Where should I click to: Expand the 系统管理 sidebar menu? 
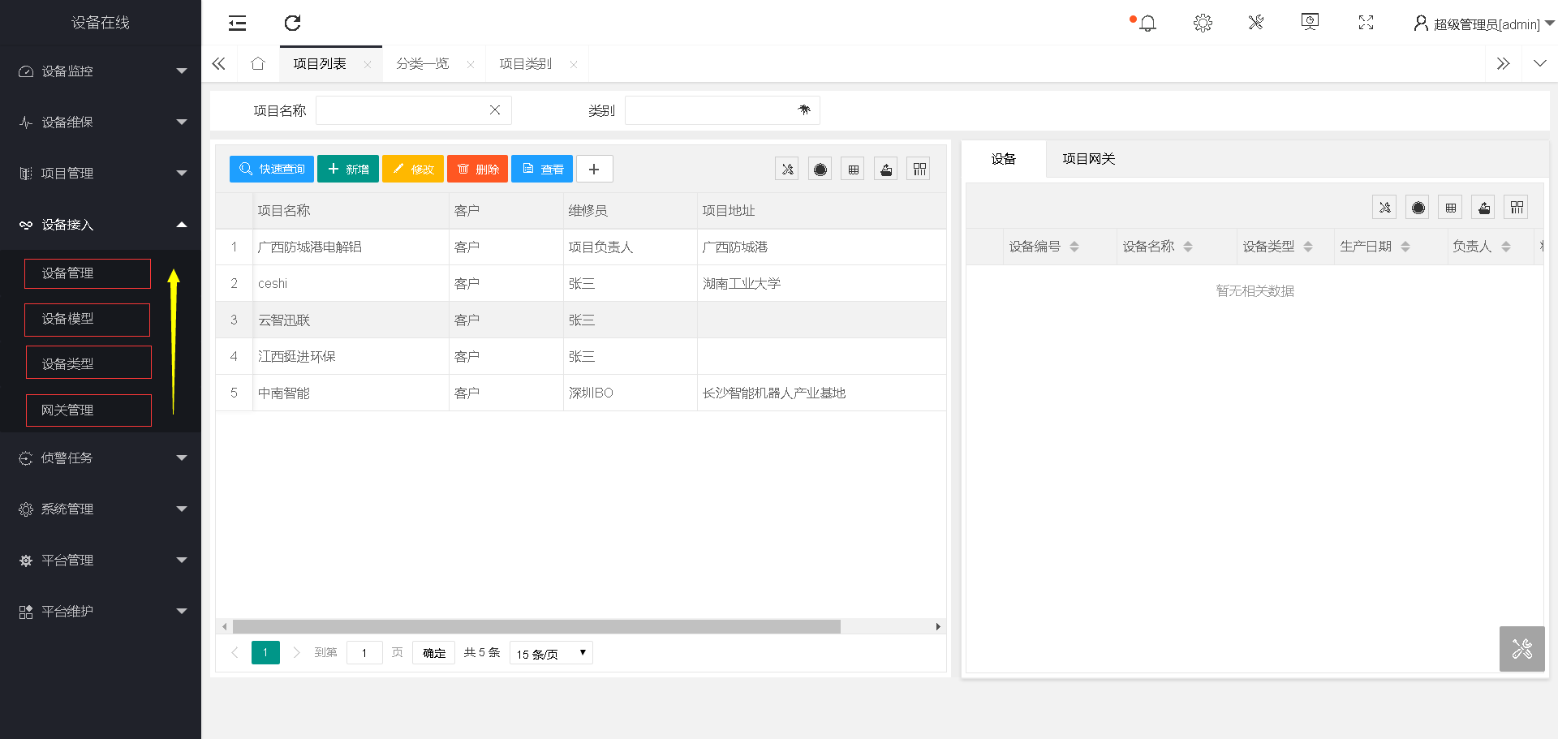101,509
